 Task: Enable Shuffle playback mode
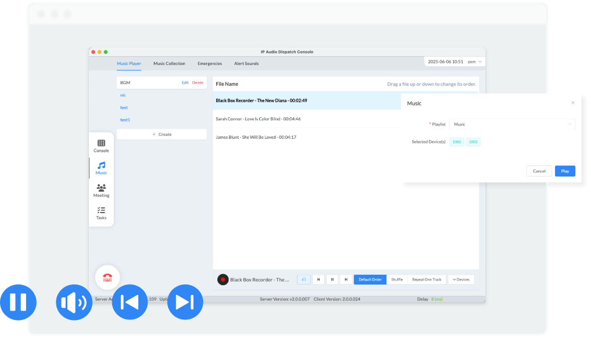397,279
